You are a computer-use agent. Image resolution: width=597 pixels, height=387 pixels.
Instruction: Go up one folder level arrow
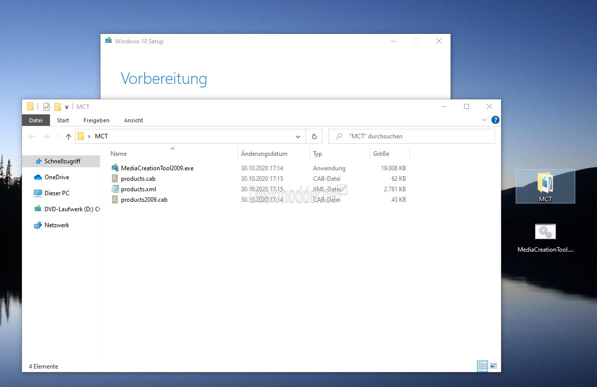(x=68, y=136)
